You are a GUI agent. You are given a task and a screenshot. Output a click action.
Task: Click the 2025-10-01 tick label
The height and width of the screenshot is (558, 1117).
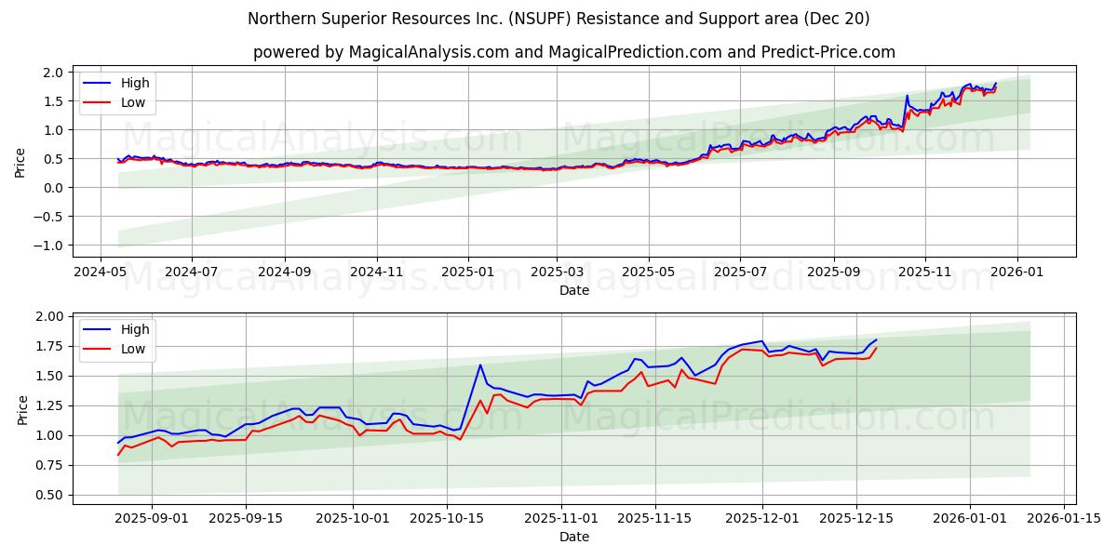click(x=353, y=520)
